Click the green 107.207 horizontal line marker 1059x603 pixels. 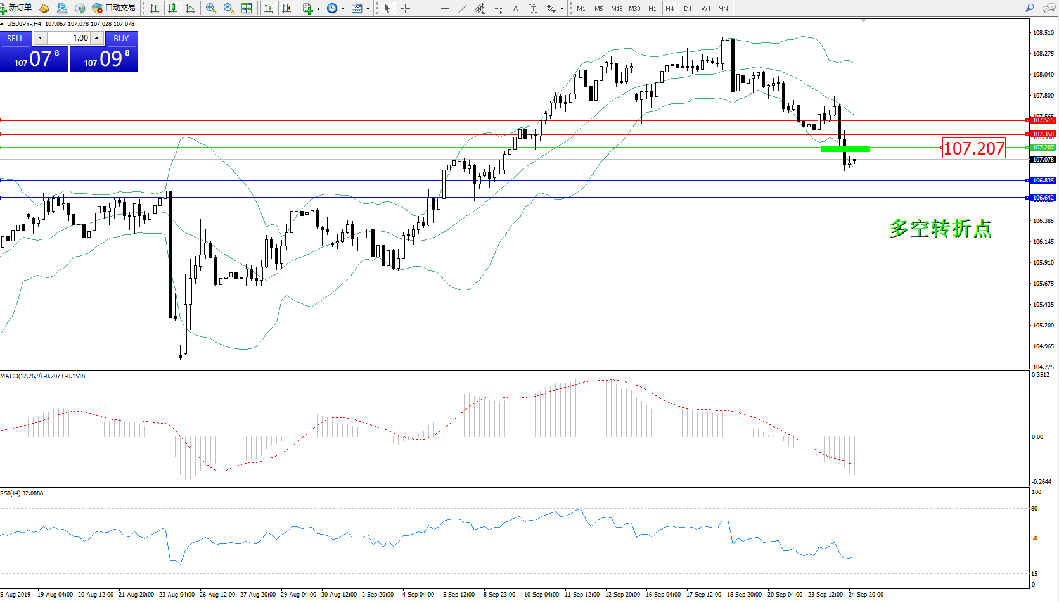845,149
